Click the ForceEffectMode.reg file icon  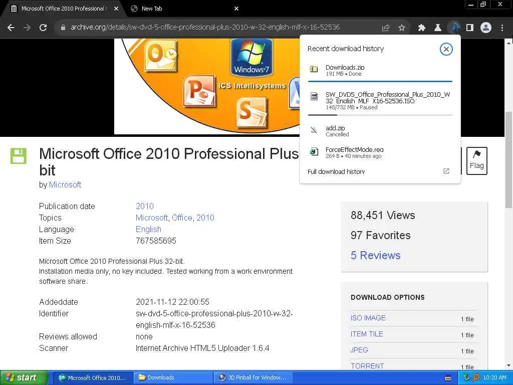click(314, 151)
